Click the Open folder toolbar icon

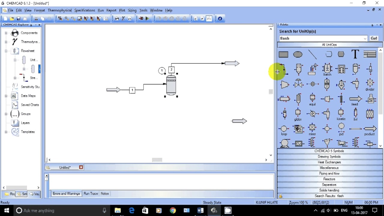(x=12, y=19)
